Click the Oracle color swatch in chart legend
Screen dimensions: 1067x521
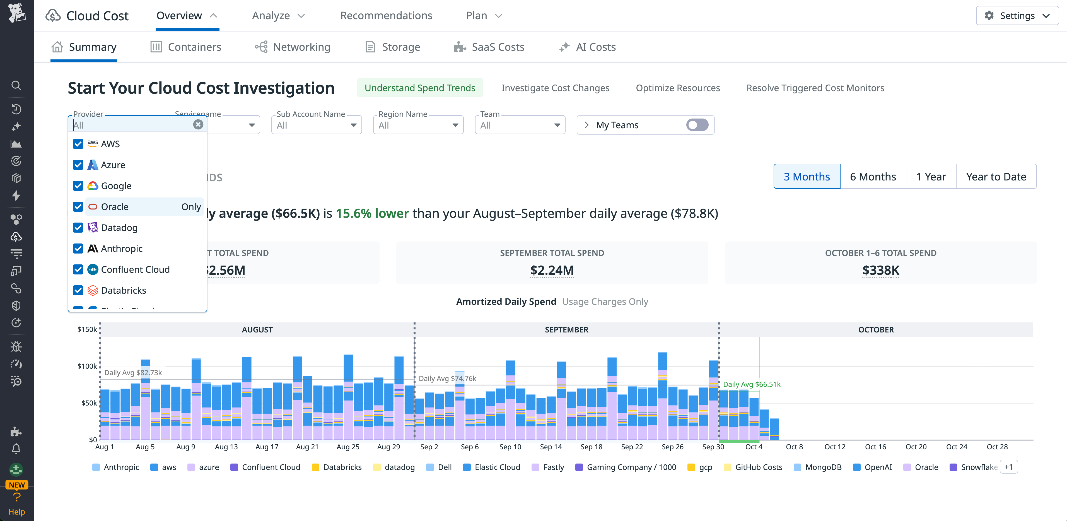907,467
